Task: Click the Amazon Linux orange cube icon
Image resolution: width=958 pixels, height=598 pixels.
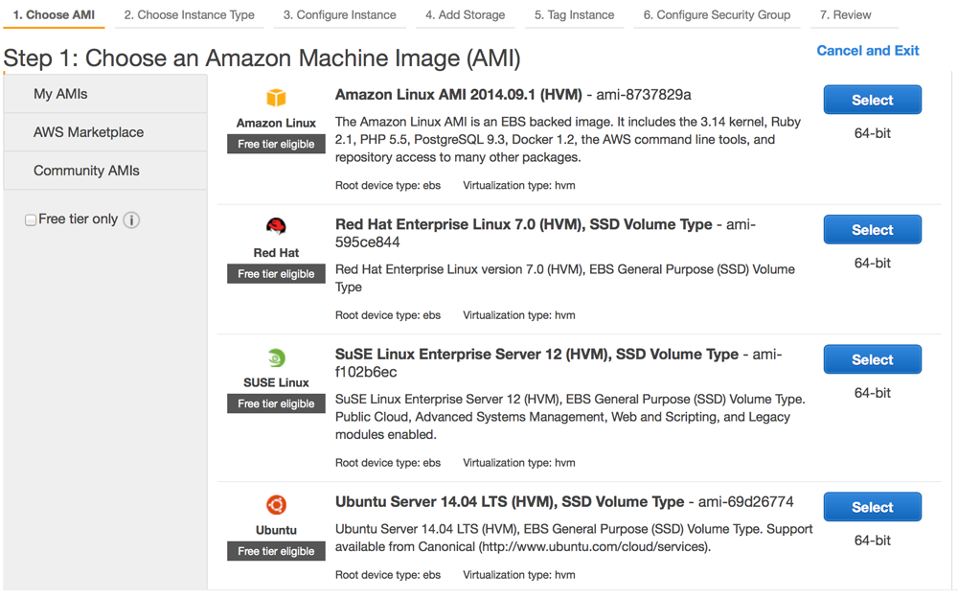Action: click(276, 98)
